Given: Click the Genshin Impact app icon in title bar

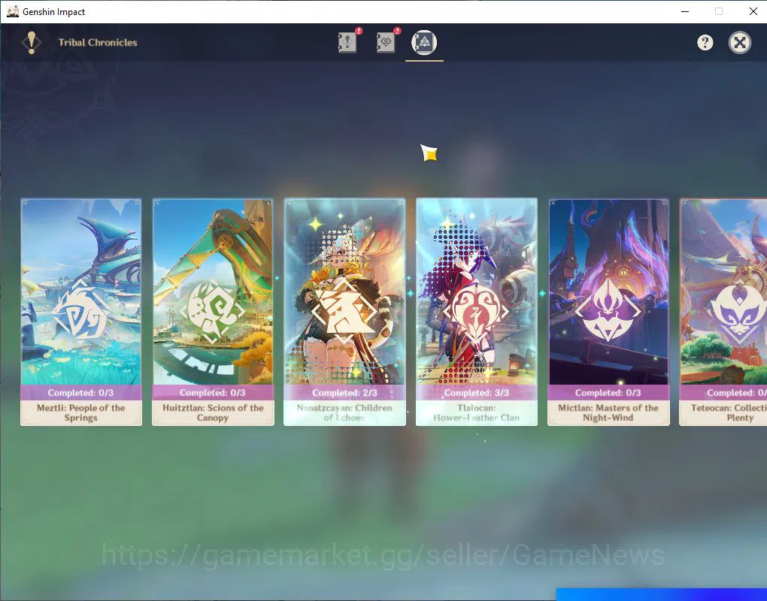Looking at the screenshot, I should click(x=13, y=11).
